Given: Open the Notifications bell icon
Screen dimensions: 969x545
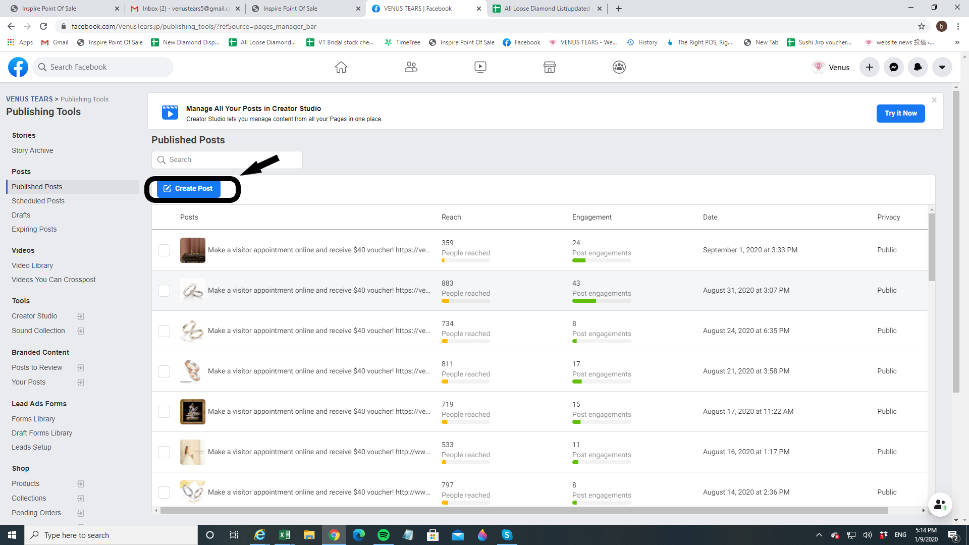Looking at the screenshot, I should pos(918,67).
